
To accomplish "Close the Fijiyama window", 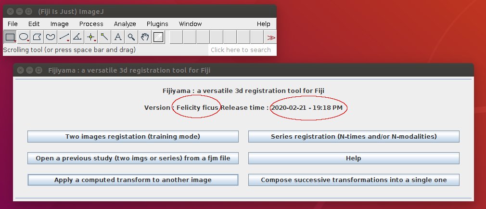I will coord(20,70).
